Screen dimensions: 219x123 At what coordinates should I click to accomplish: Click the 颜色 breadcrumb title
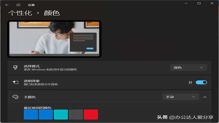point(52,13)
